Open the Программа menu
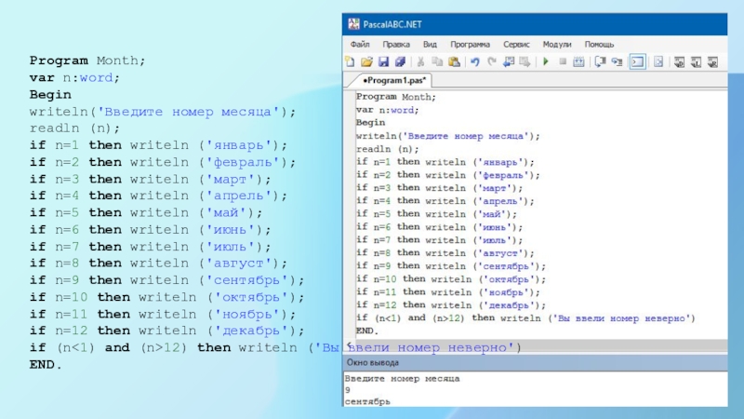Screen dimensions: 744x419 pos(471,44)
